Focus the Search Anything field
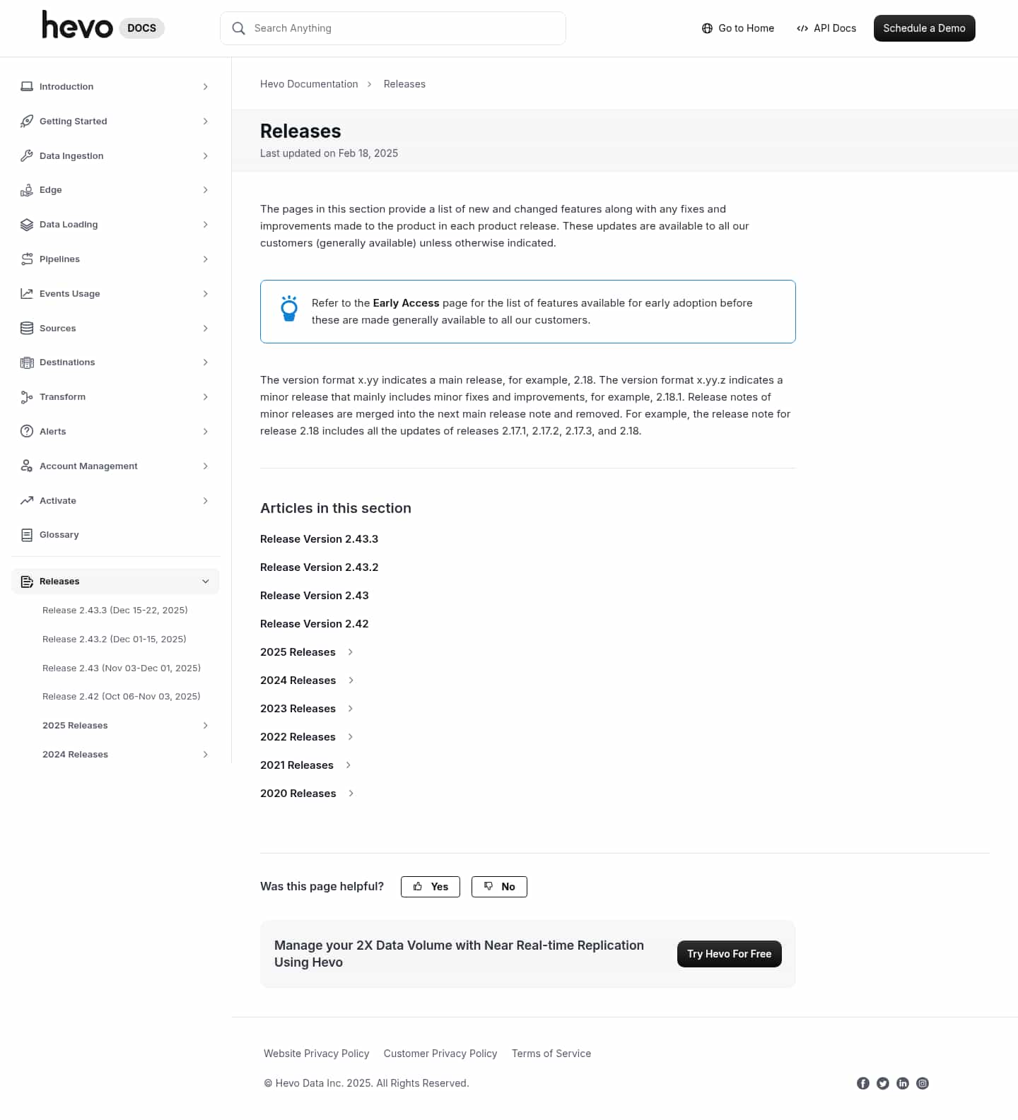The width and height of the screenshot is (1018, 1120). [403, 28]
